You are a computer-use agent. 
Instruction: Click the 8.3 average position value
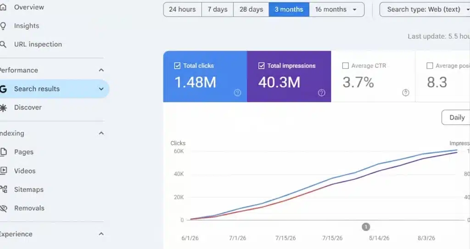point(437,83)
